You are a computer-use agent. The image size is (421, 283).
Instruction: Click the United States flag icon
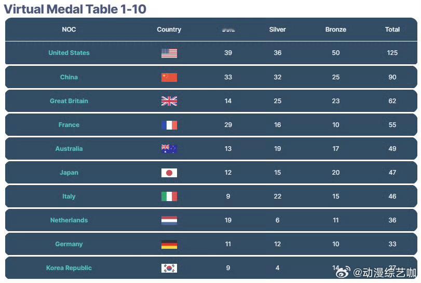point(169,53)
